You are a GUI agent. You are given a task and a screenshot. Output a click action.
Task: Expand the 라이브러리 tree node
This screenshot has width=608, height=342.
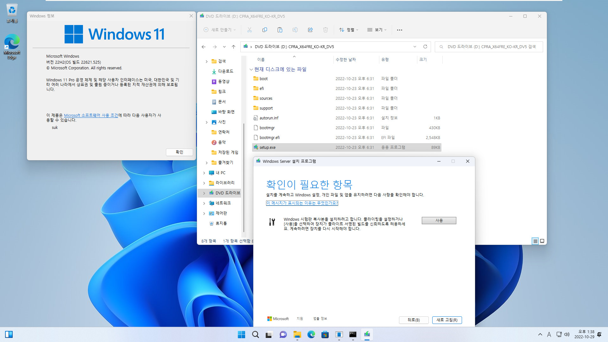point(204,183)
